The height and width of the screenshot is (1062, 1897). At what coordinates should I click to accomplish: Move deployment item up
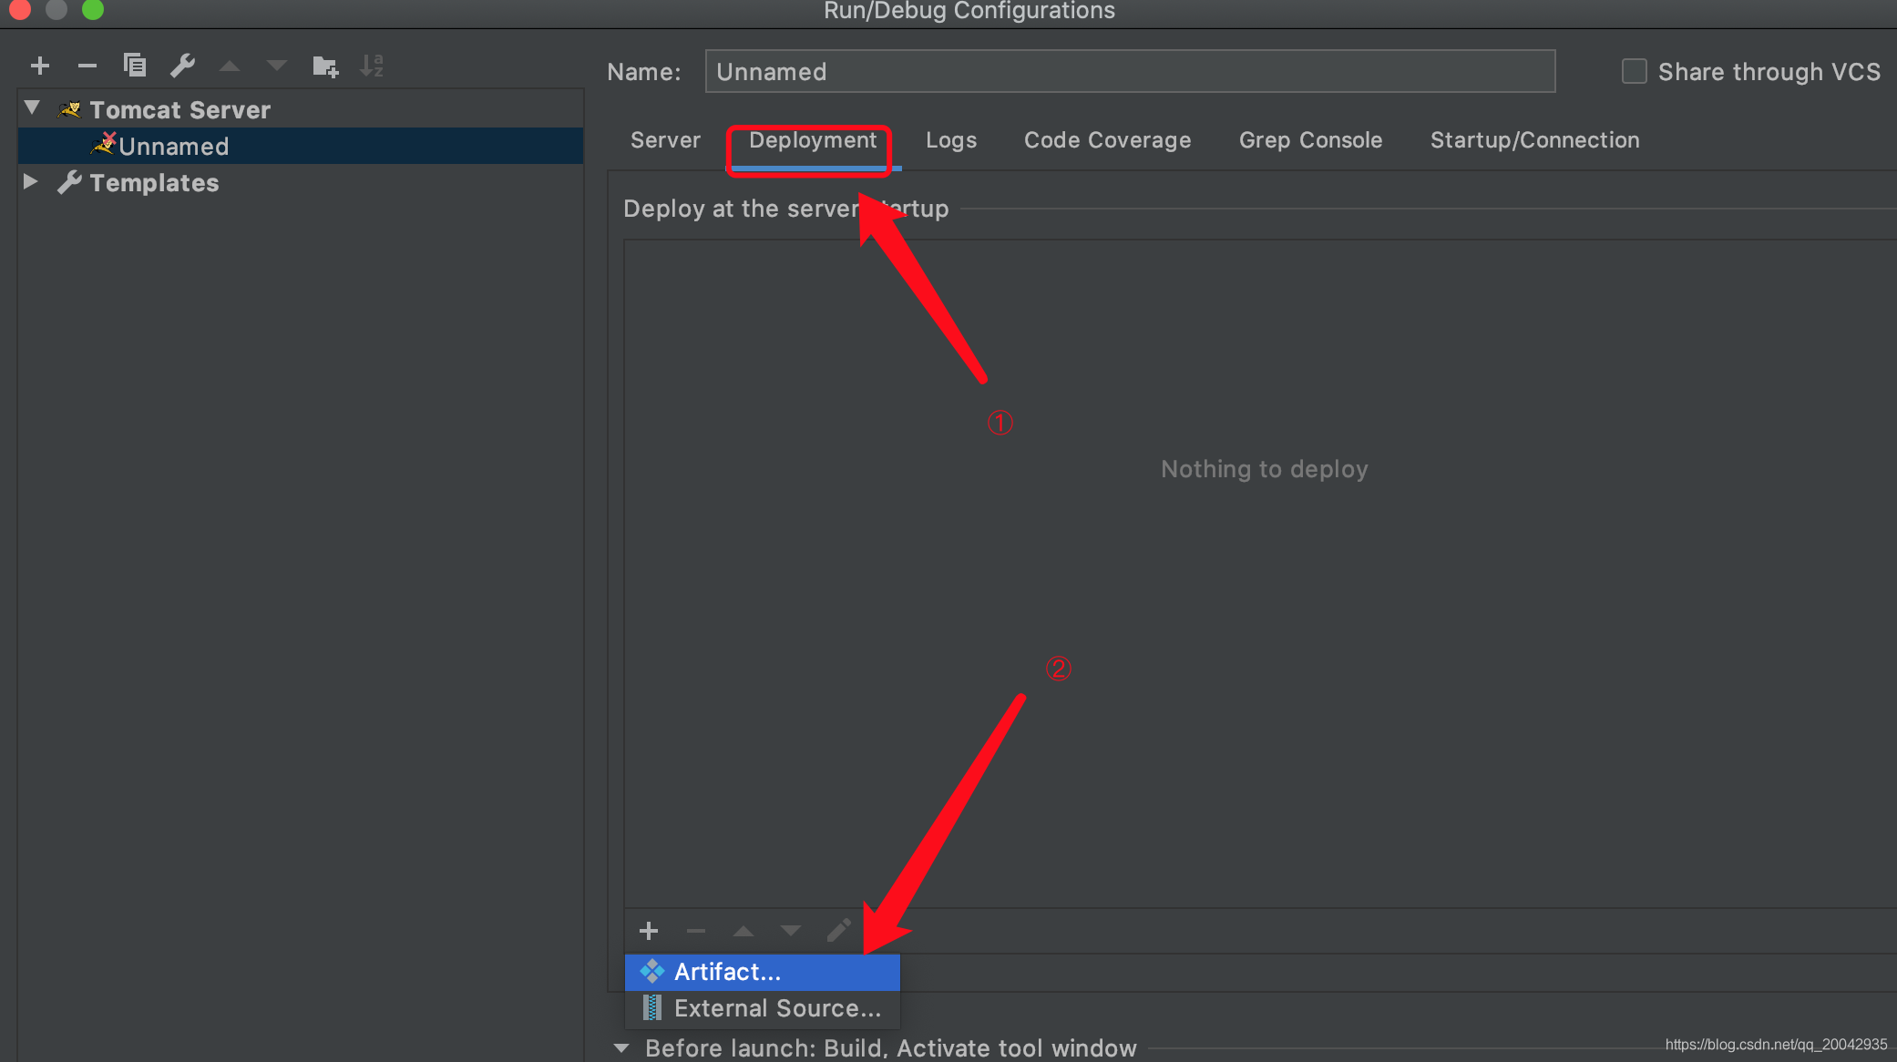click(743, 931)
